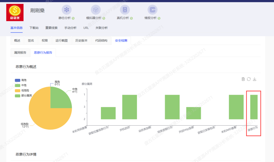
Task: Click the bar above 本机IMEI查看
Action: tap(236, 107)
